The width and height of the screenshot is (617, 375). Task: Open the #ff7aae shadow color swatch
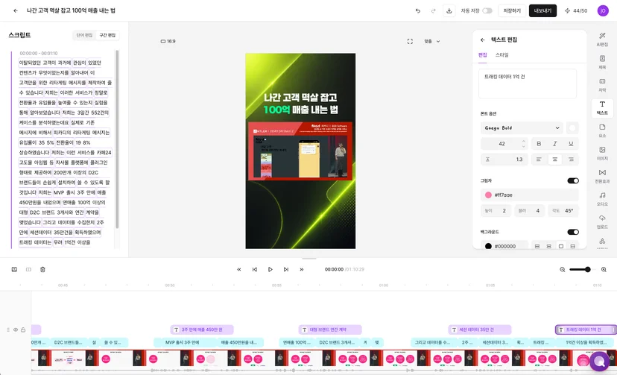pos(488,195)
